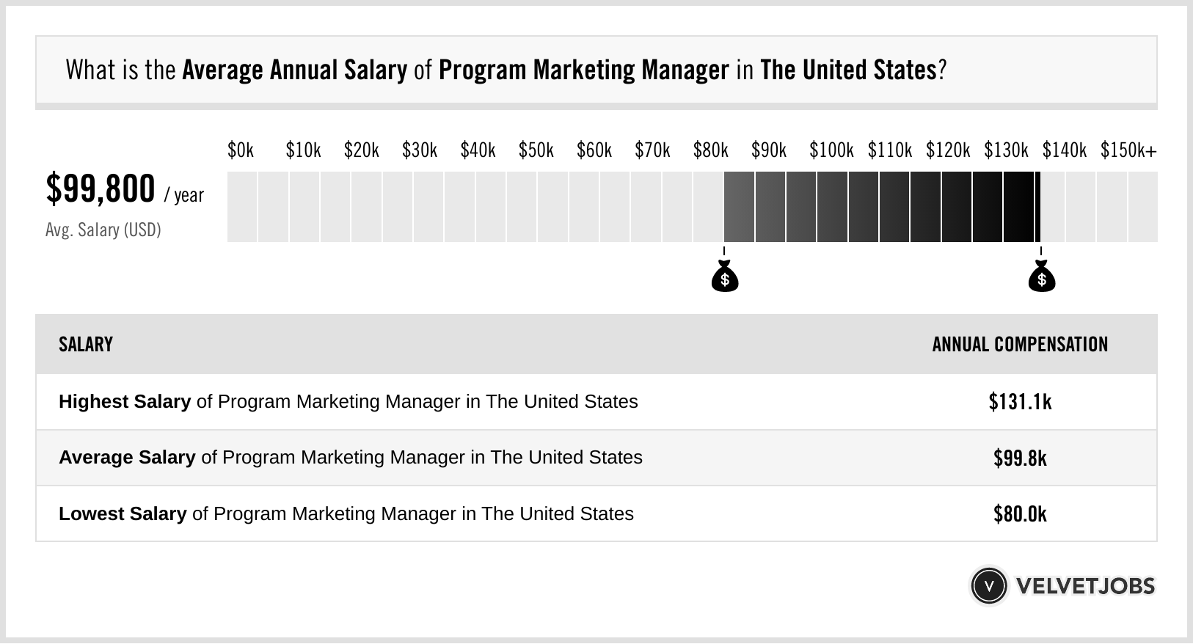This screenshot has width=1193, height=644.
Task: Click the $100k scale label
Action: 831,150
